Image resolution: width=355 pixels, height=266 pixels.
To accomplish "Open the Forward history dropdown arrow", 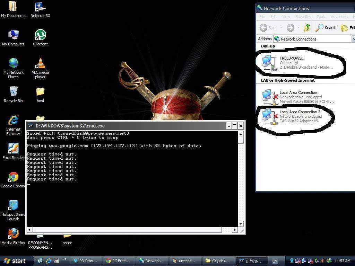I will tap(298, 28).
